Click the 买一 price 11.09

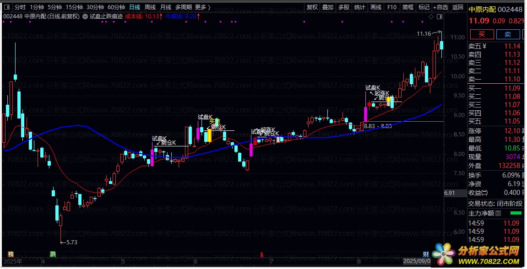pyautogui.click(x=512, y=88)
